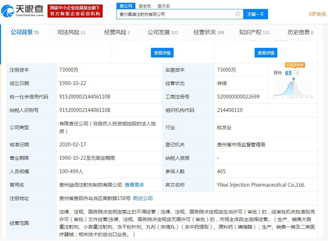Click the location pin on the score chart

[294, 79]
